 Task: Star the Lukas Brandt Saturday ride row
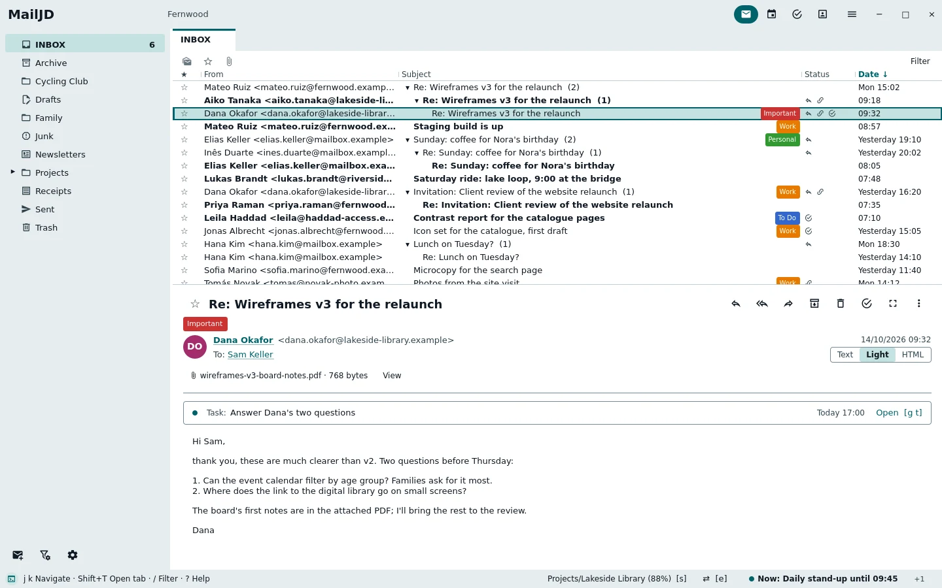tap(184, 179)
